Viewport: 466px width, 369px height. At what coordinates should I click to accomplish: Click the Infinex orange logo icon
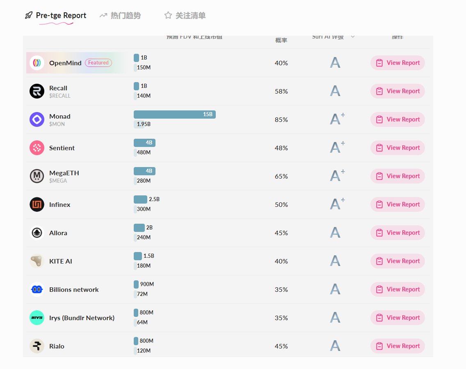37,204
